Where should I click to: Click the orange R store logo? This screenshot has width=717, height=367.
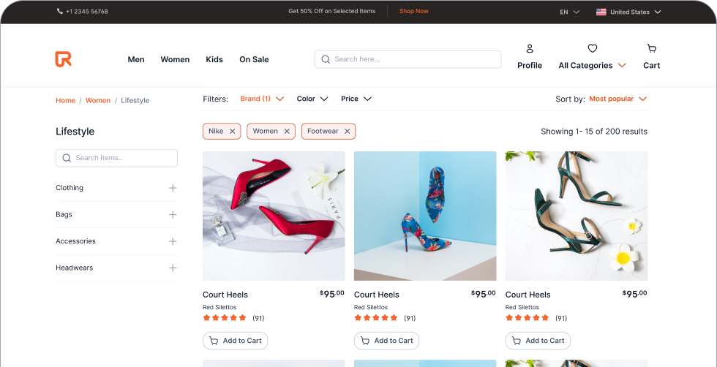click(x=63, y=59)
